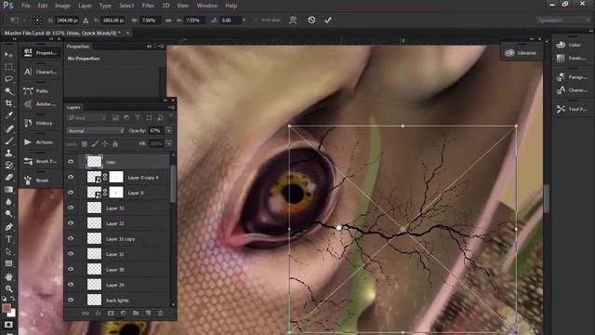
Task: Open the Layer menu
Action: coord(85,6)
